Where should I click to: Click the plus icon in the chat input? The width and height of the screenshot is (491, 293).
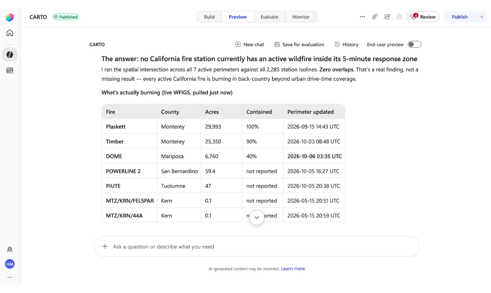(105, 247)
